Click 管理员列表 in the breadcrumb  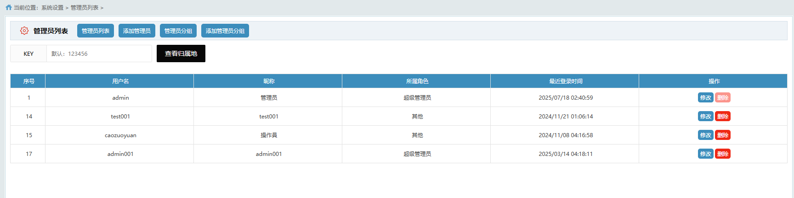pyautogui.click(x=85, y=8)
